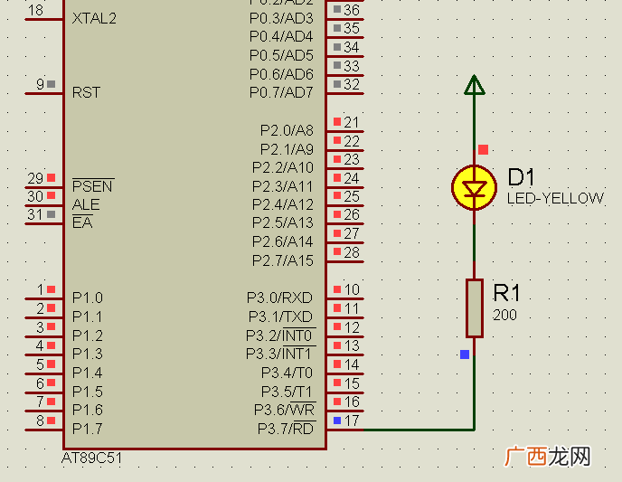Click the power terminal arrow above D1
Image resolution: width=622 pixels, height=482 pixels.
click(x=475, y=85)
